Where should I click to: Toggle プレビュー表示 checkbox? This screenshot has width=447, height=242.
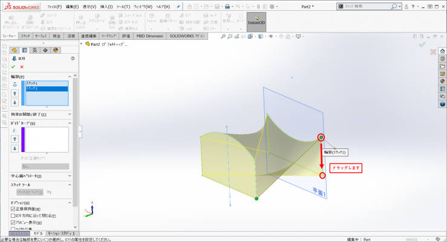click(x=14, y=222)
